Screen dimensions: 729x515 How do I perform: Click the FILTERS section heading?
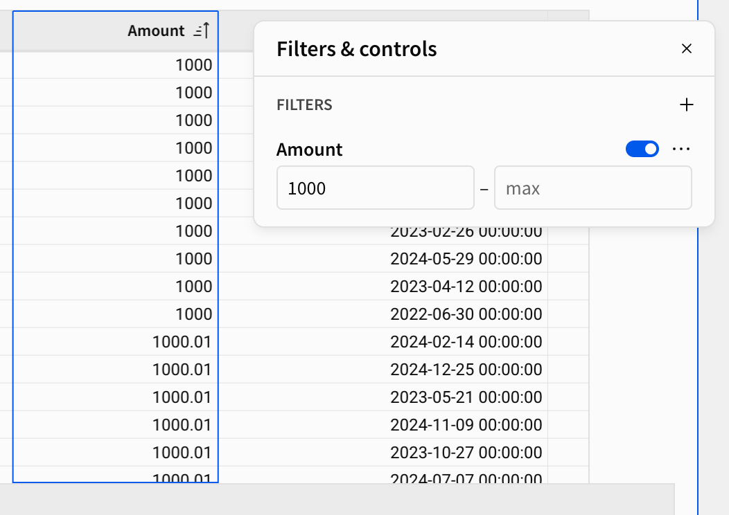click(304, 105)
